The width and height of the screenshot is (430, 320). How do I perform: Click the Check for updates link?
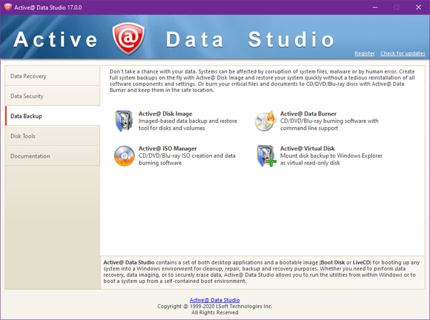(402, 53)
